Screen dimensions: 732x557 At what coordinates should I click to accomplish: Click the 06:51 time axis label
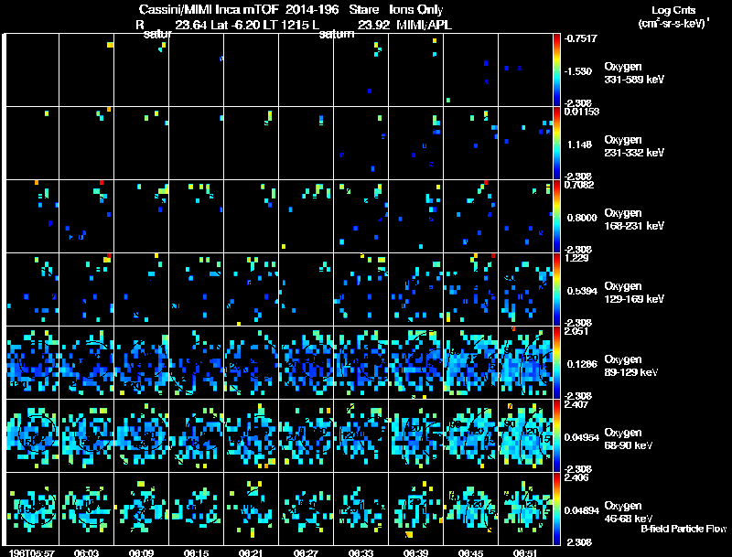pyautogui.click(x=526, y=552)
